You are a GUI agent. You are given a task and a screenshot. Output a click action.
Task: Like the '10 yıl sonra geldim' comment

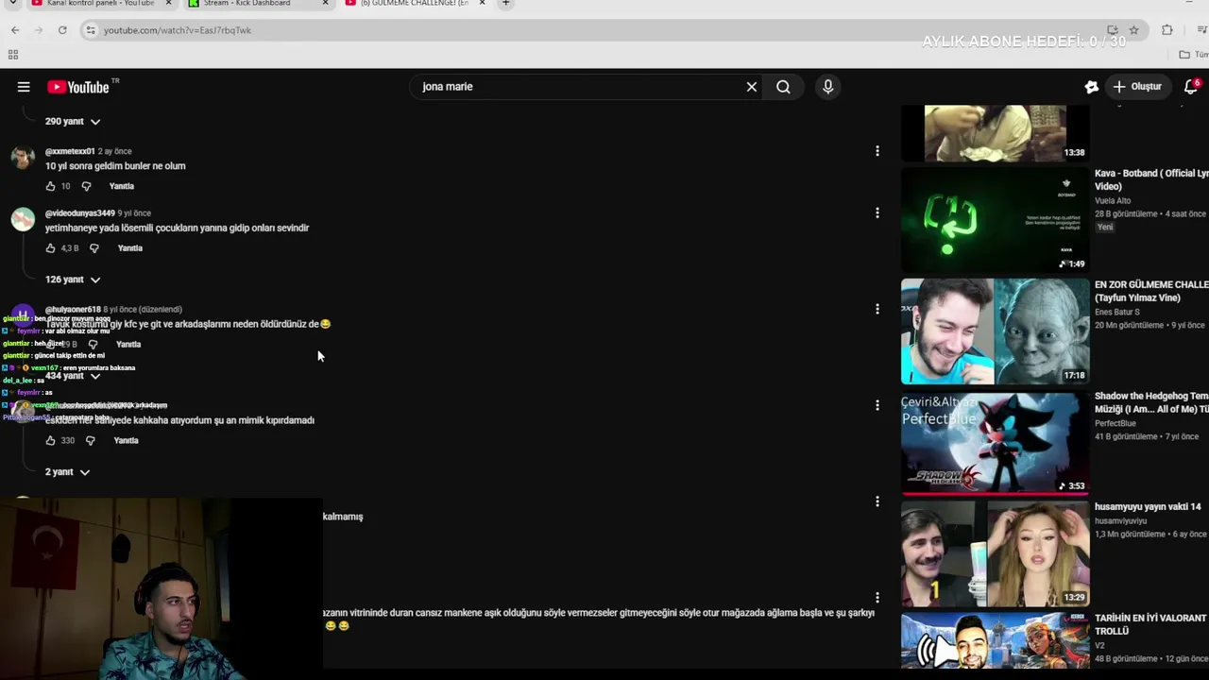[51, 186]
